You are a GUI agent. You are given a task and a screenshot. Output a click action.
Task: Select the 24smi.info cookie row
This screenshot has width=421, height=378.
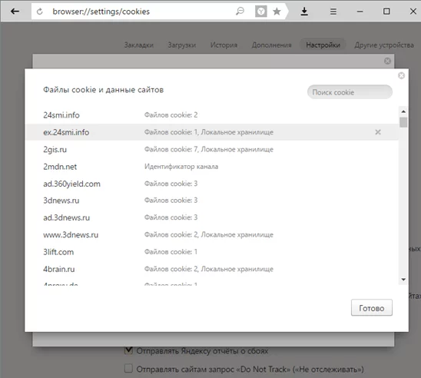pyautogui.click(x=211, y=115)
